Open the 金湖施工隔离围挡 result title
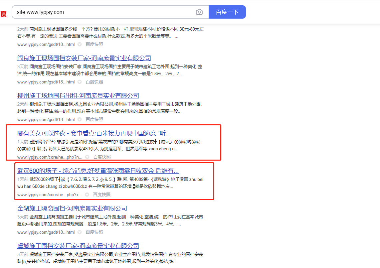The width and height of the screenshot is (380, 268). [x=72, y=208]
